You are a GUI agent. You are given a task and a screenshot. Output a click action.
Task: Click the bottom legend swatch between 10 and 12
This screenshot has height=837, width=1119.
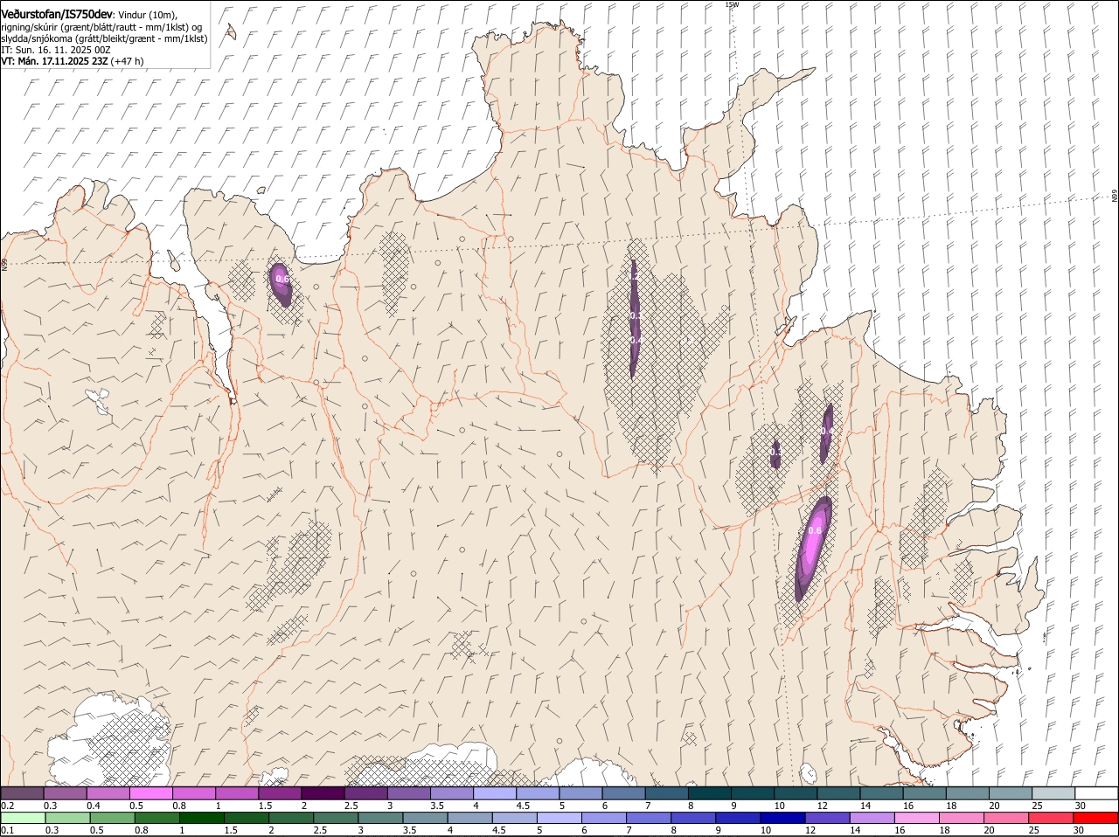pyautogui.click(x=783, y=818)
